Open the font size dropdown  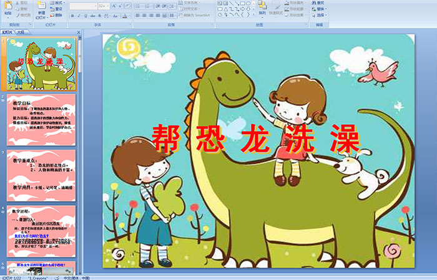107,6
